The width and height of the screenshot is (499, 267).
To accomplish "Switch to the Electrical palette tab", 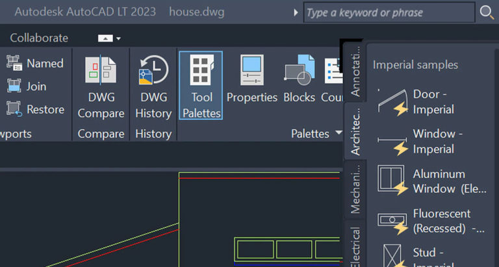I will 355,245.
